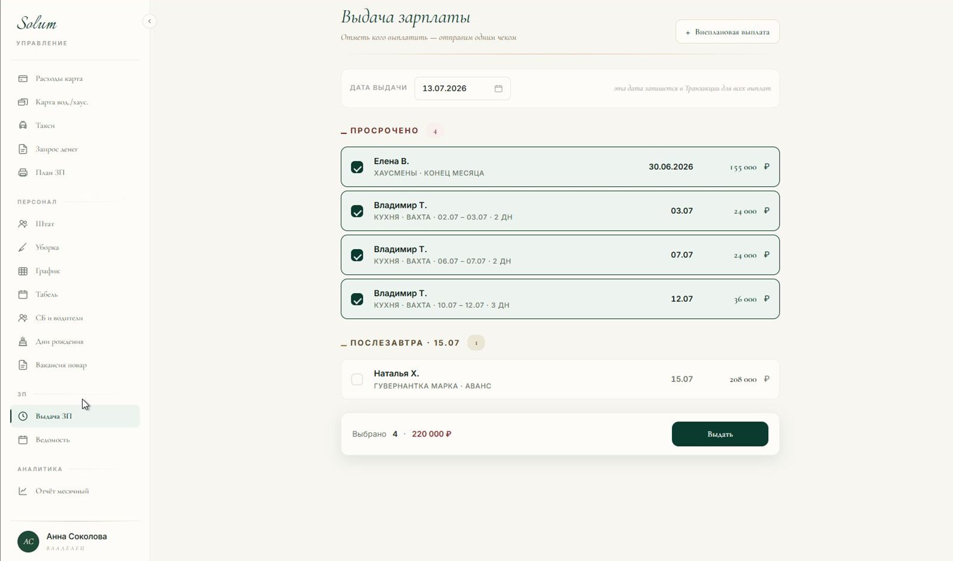Open Запрос денег page
This screenshot has height=561, width=953.
(x=74, y=149)
